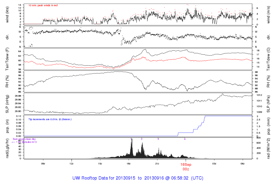The height and width of the screenshot is (189, 276).
Task: Click the 'SLP (hPa)' right axis label
Action: [268, 104]
